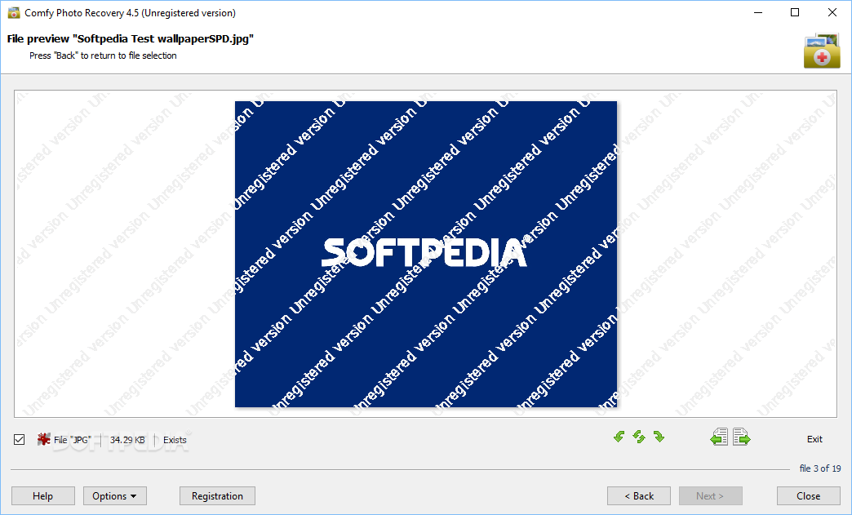This screenshot has height=515, width=852.
Task: Rotate the preview image right
Action: pos(659,437)
